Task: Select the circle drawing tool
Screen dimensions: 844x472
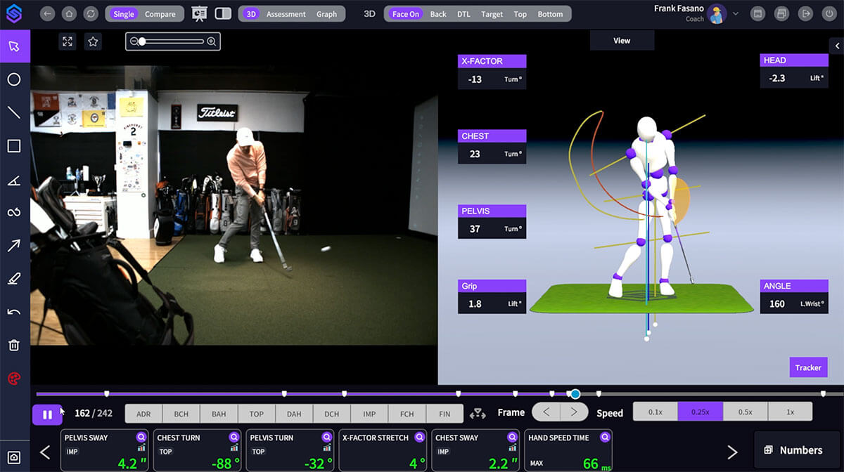Action: pos(14,79)
